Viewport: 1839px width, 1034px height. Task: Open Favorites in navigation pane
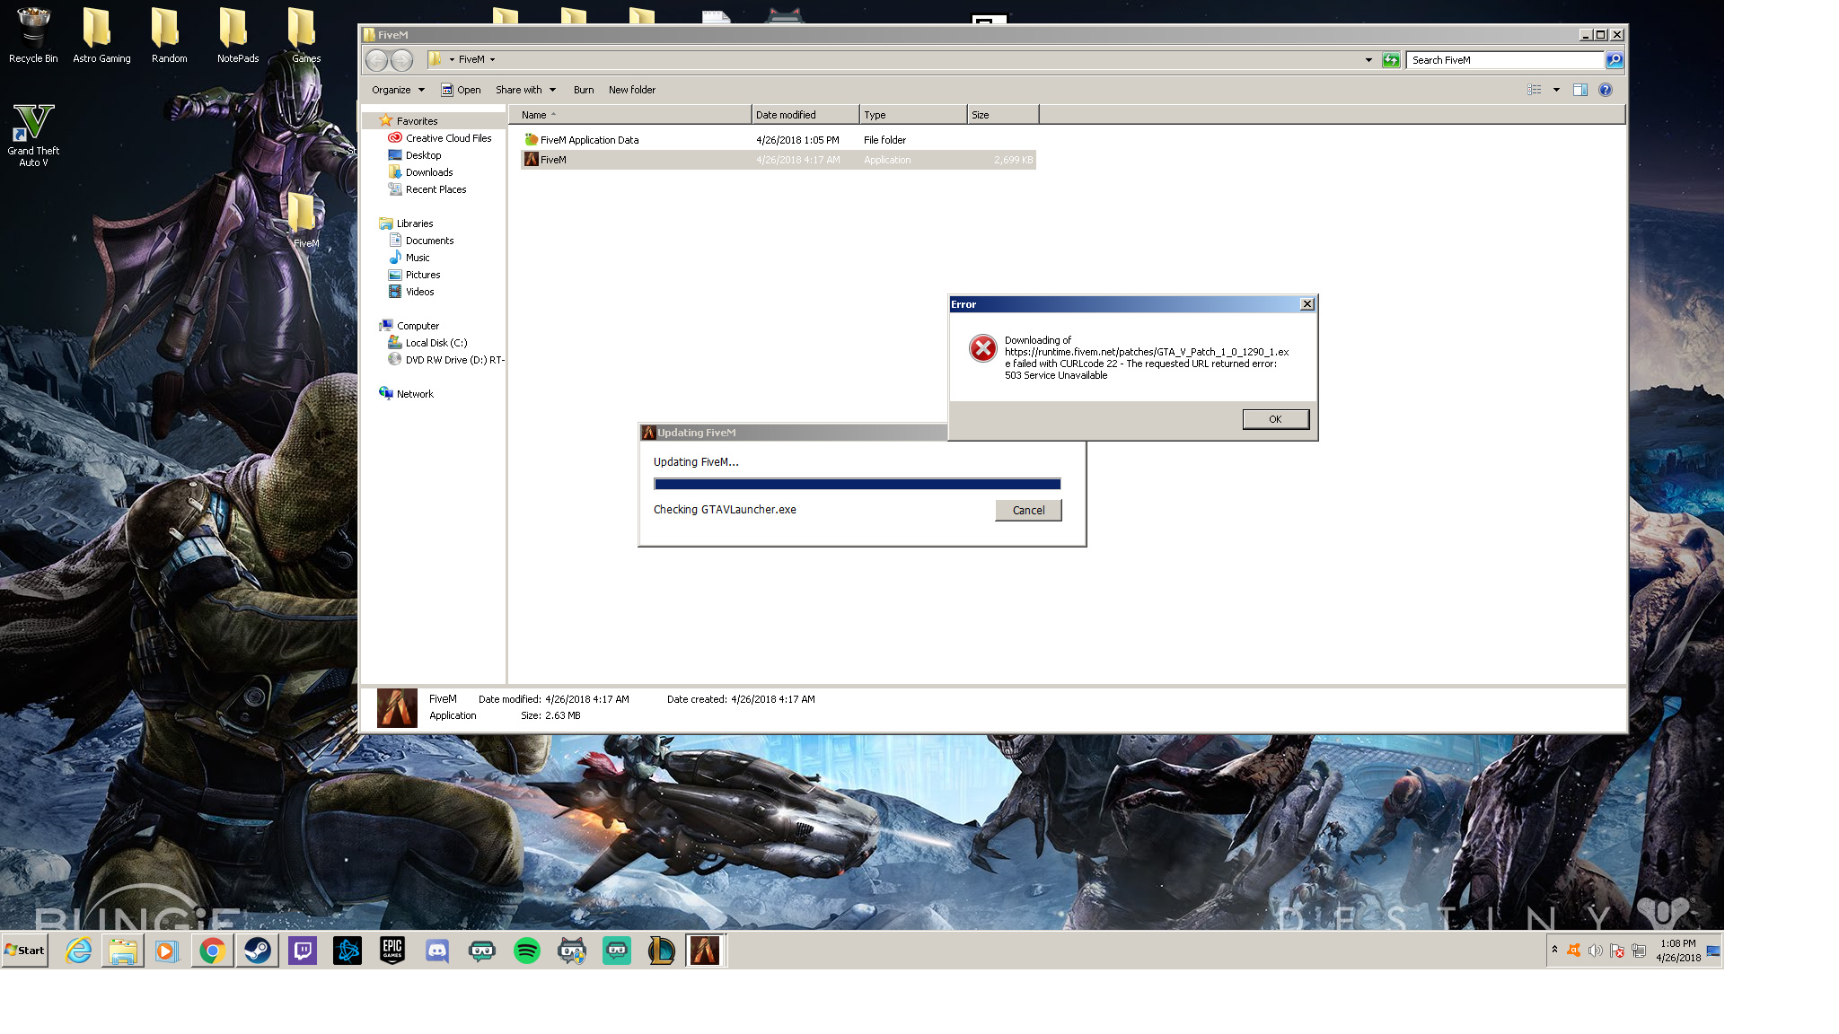pos(418,121)
